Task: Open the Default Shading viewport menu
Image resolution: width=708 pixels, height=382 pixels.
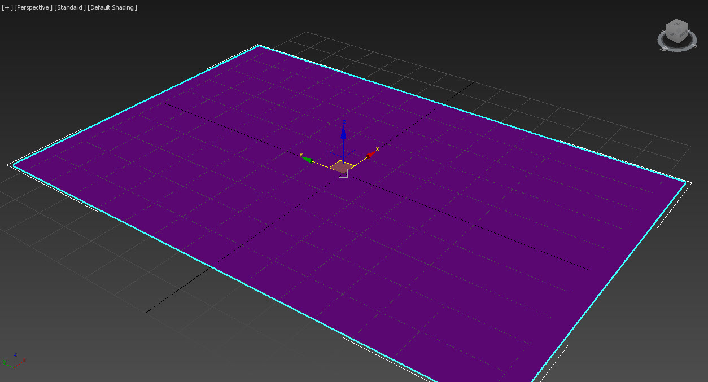Action: 112,7
